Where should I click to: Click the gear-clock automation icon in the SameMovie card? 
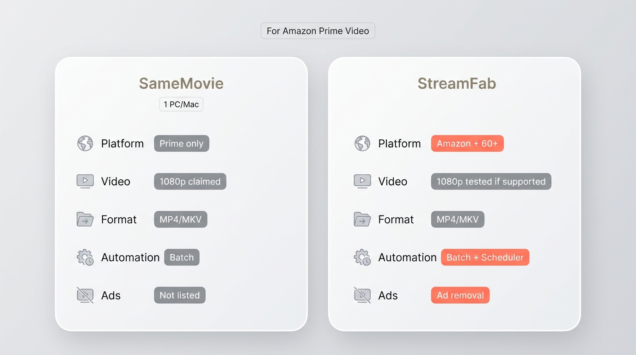85,257
